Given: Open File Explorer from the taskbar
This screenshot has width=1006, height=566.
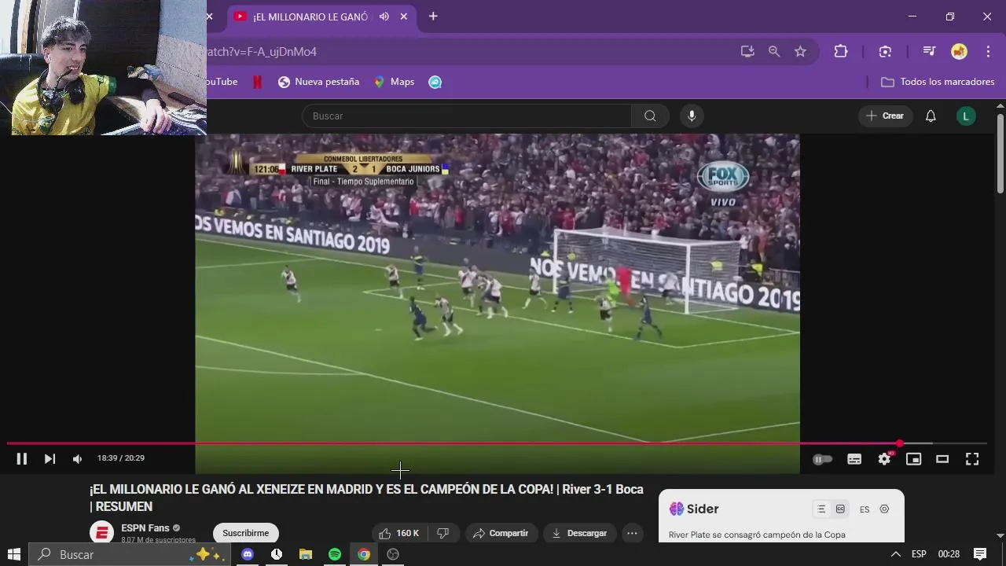Looking at the screenshot, I should click(306, 554).
